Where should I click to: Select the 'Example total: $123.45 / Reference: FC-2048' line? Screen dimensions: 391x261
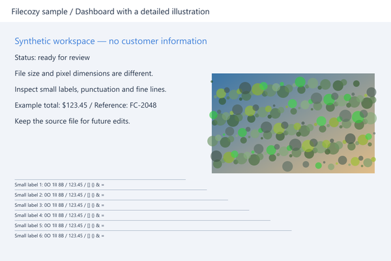click(85, 105)
